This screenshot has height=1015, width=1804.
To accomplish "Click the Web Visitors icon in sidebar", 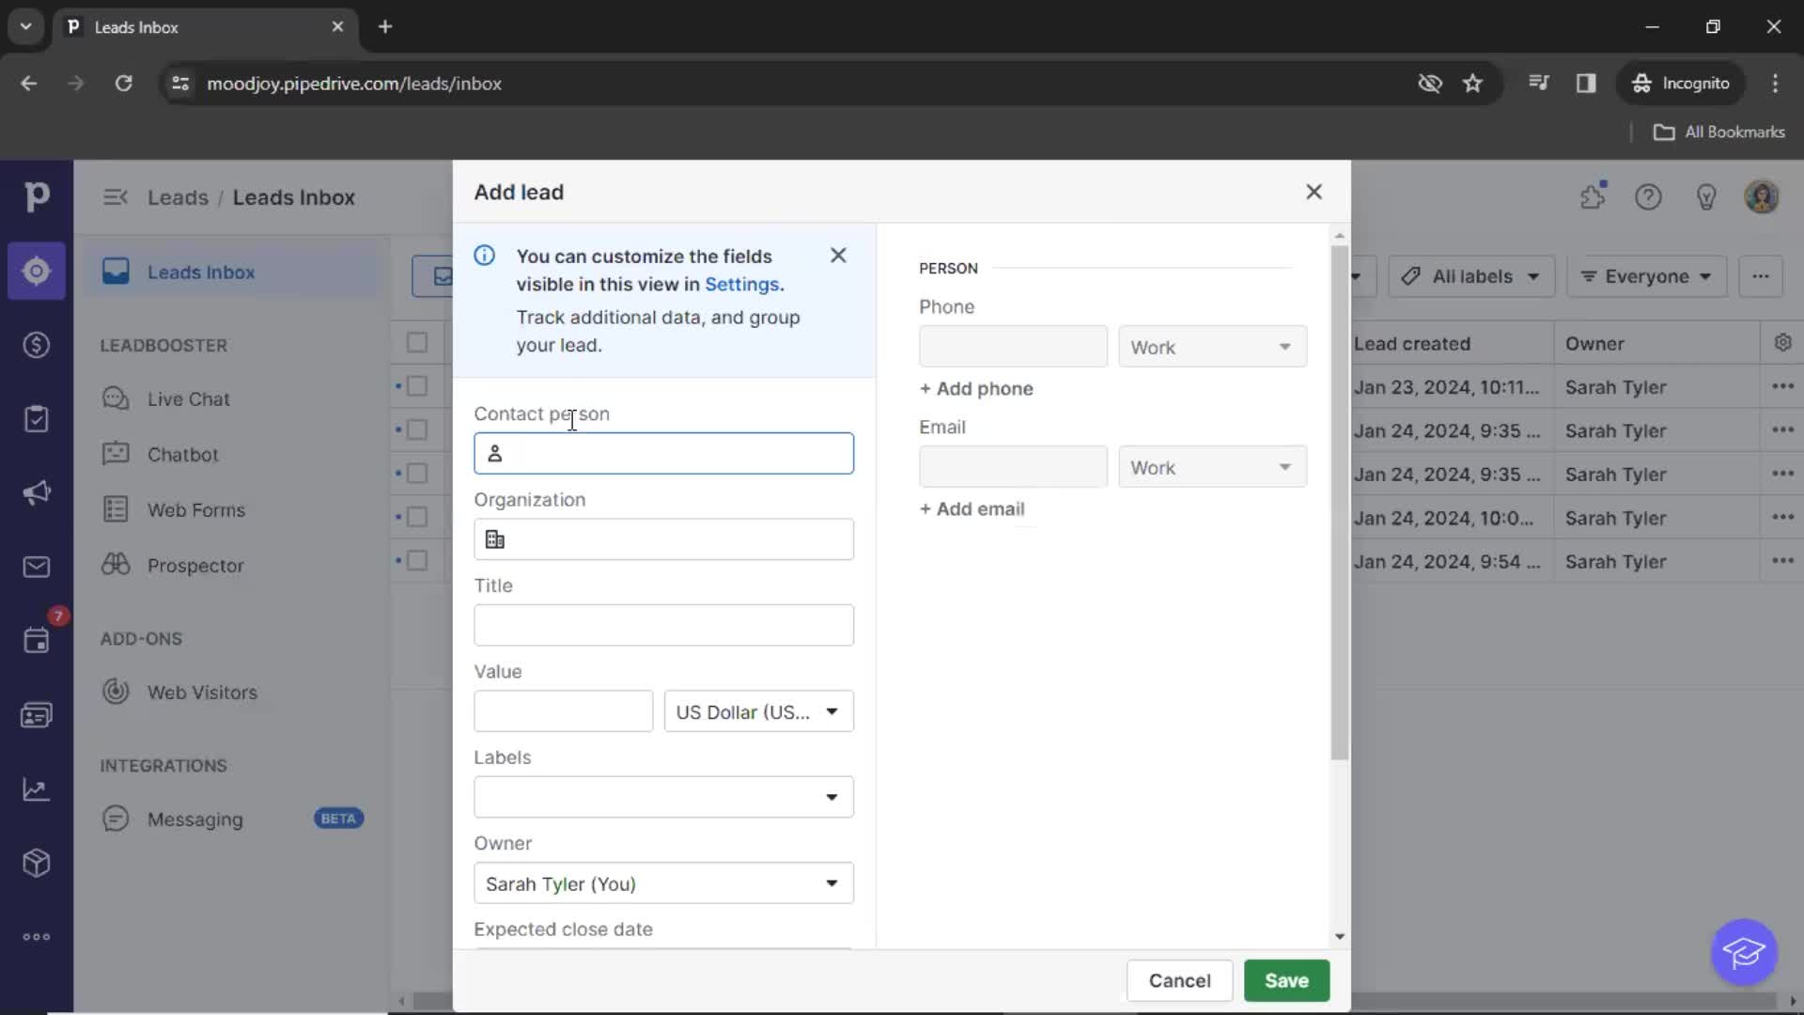I will coord(116,692).
